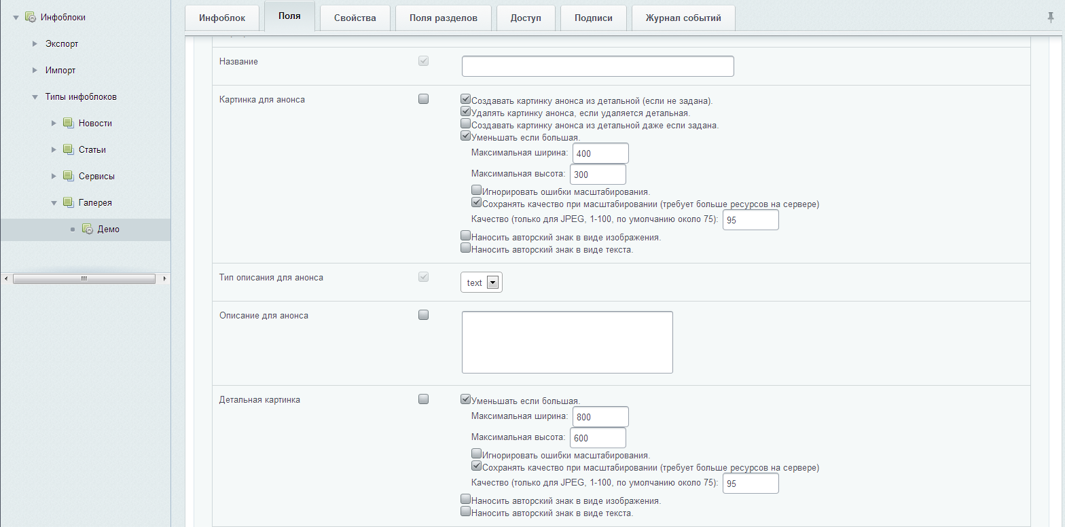Click the Новости infoblock type icon
Viewport: 1065px width, 527px height.
[68, 123]
